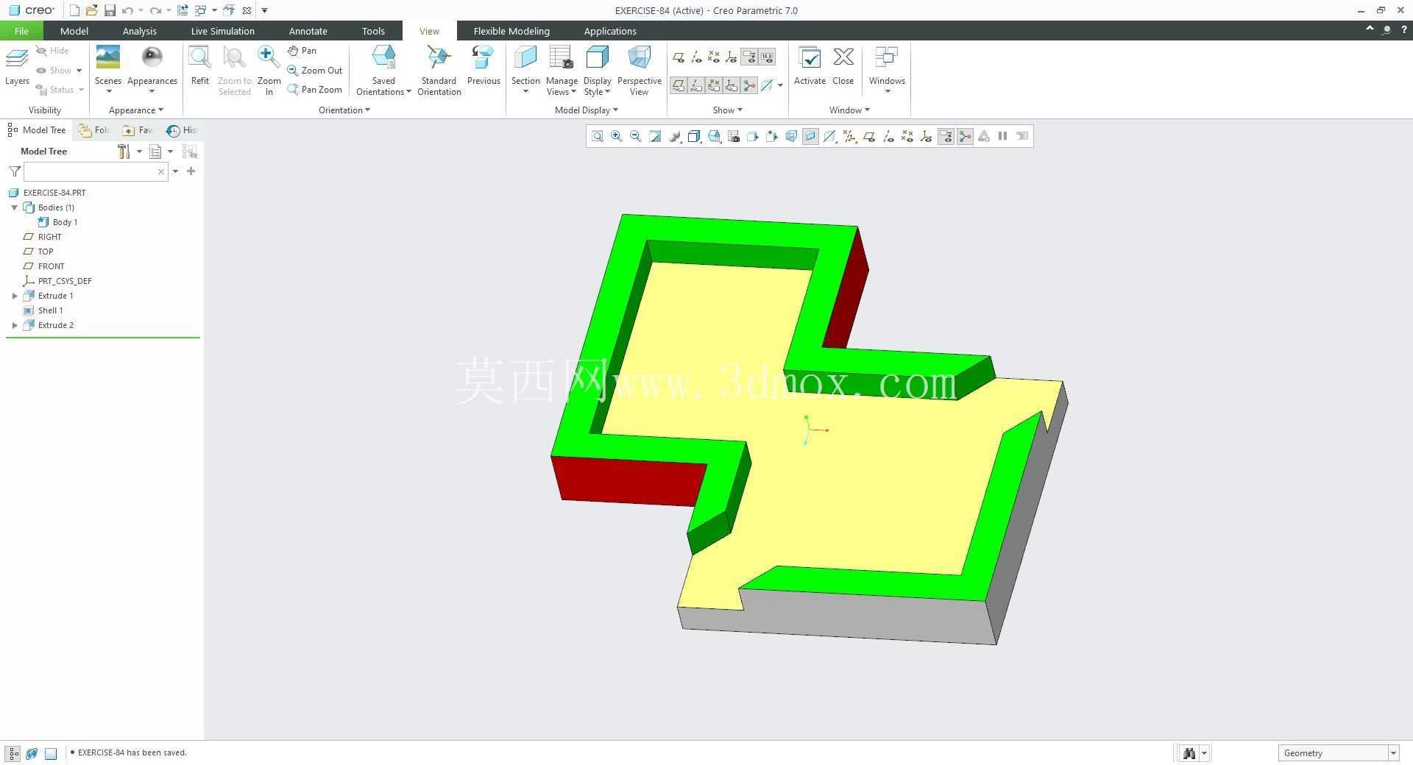
Task: Toggle axis display in Show group
Action: point(696,57)
